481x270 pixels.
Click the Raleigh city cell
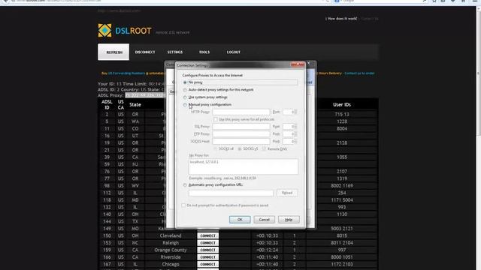tap(171, 243)
